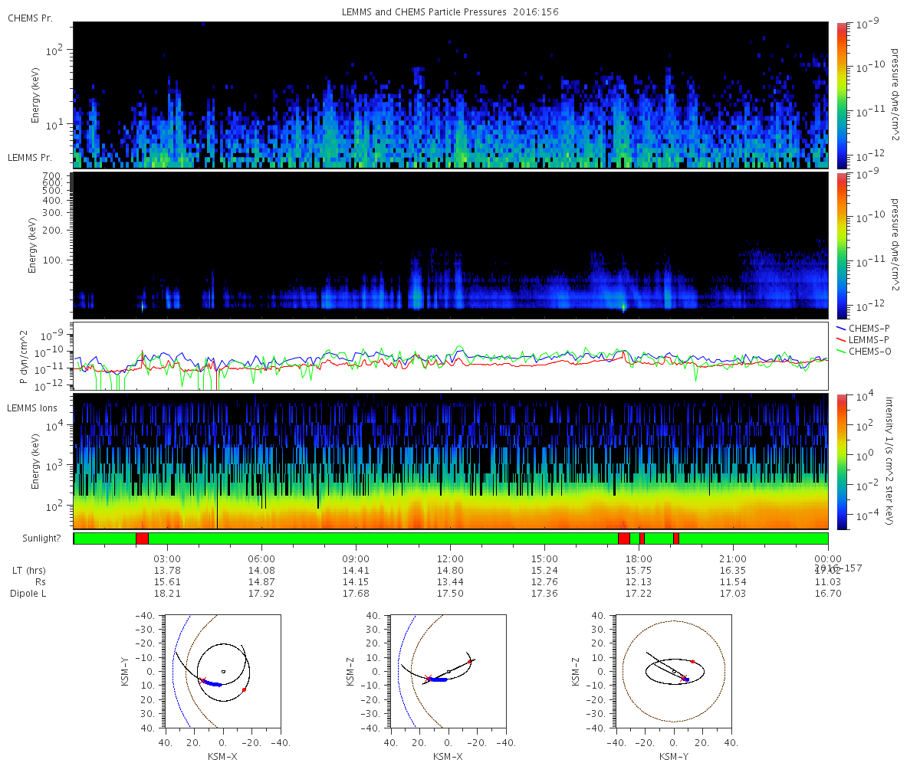The width and height of the screenshot is (920, 766).
Task: Click the CHEMS pressure color bar
Action: pos(841,94)
